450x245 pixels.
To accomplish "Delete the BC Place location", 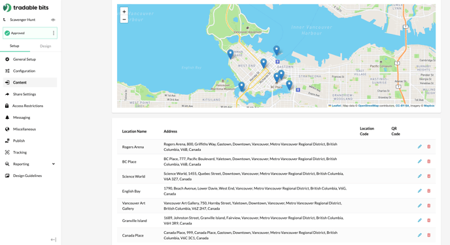I will [x=429, y=161].
